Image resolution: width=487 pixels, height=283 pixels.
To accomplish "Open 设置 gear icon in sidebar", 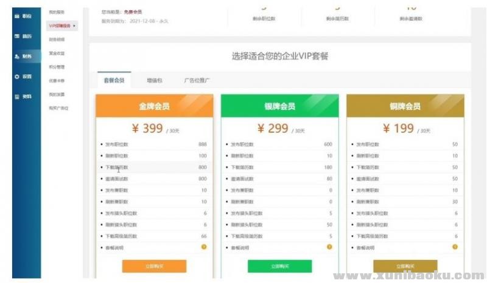I will click(17, 77).
